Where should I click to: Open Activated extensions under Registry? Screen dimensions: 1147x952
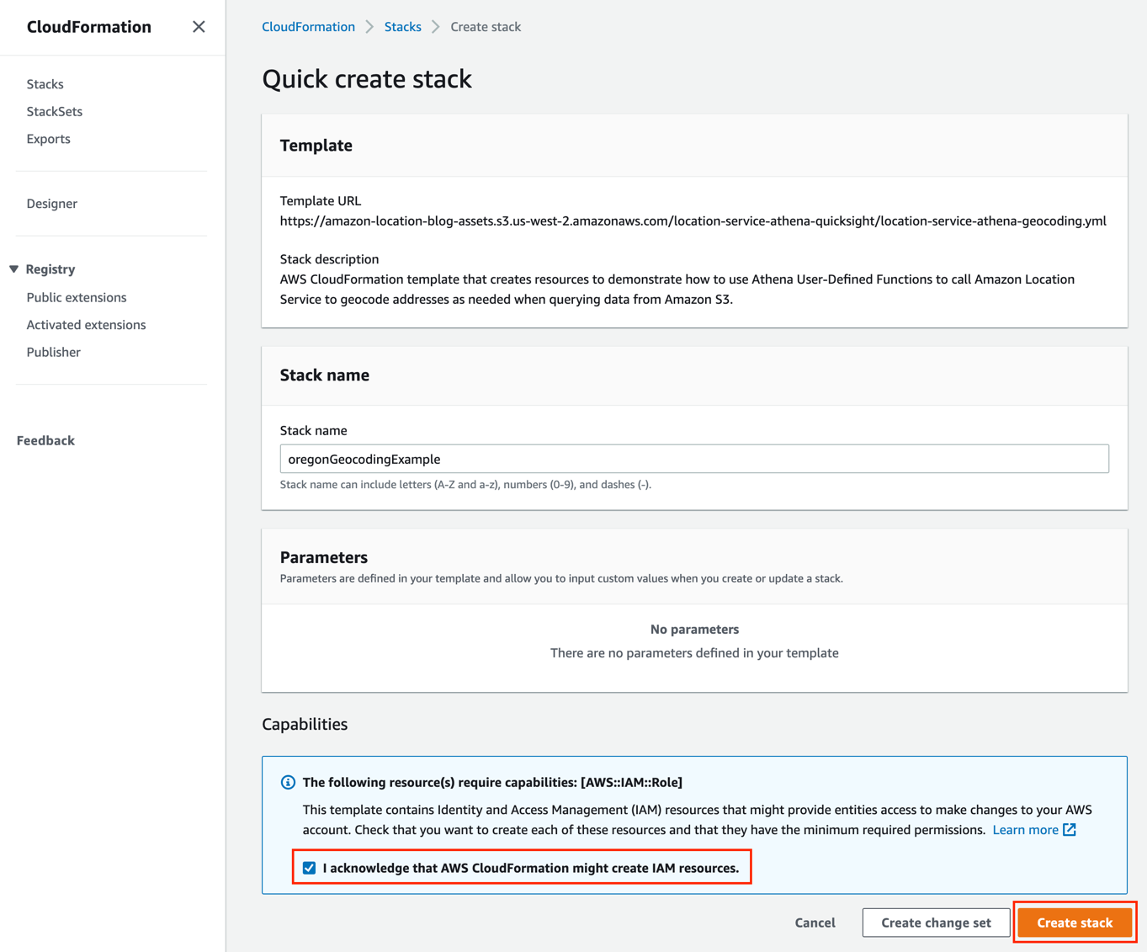[x=86, y=324]
